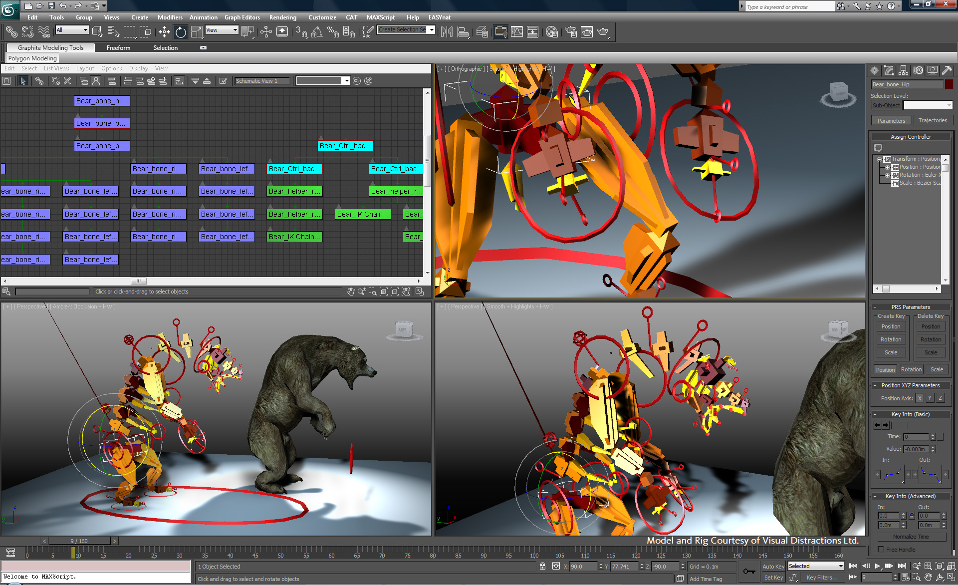Open the Animation menu
This screenshot has height=585, width=958.
click(x=203, y=17)
